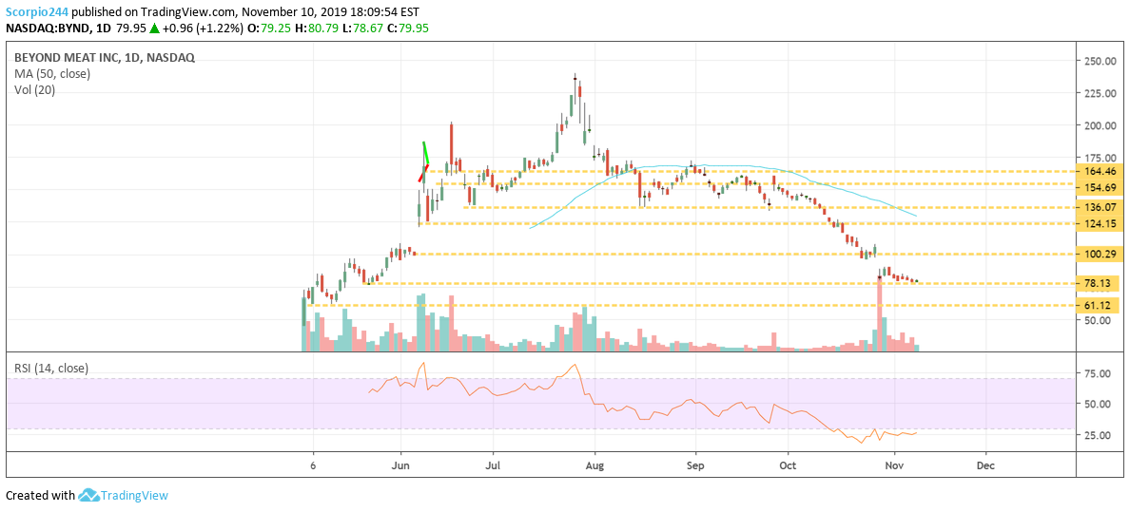The height and width of the screenshot is (512, 1130).
Task: Click the red trend line near the June gap
Action: (x=424, y=173)
